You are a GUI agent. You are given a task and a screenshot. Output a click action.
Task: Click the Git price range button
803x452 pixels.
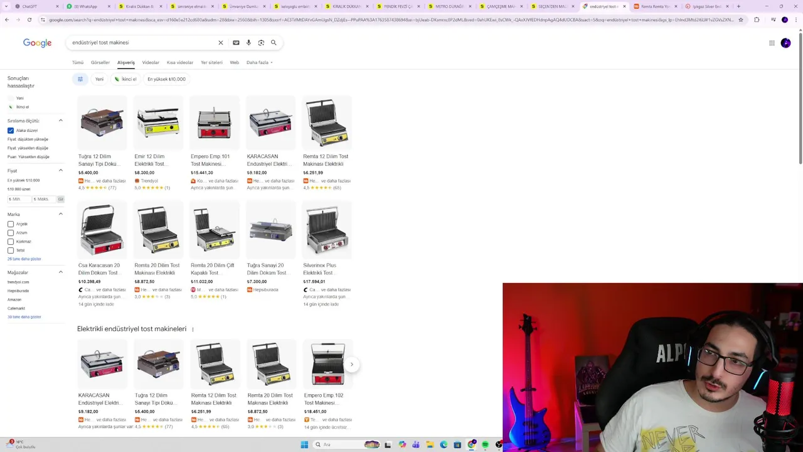click(61, 199)
